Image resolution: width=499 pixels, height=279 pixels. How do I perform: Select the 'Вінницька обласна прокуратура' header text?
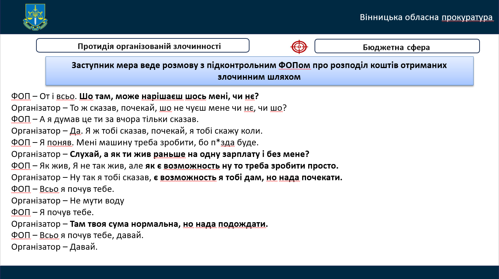[x=426, y=17]
